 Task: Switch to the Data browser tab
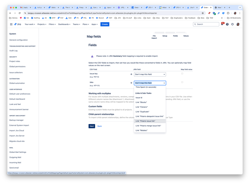tap(136, 7)
